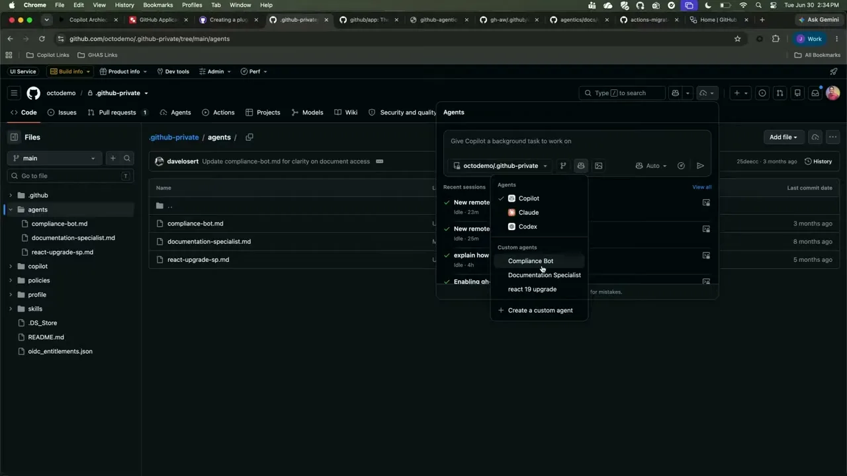Open Chrome extensions puzzle icon
847x476 pixels.
(776, 39)
